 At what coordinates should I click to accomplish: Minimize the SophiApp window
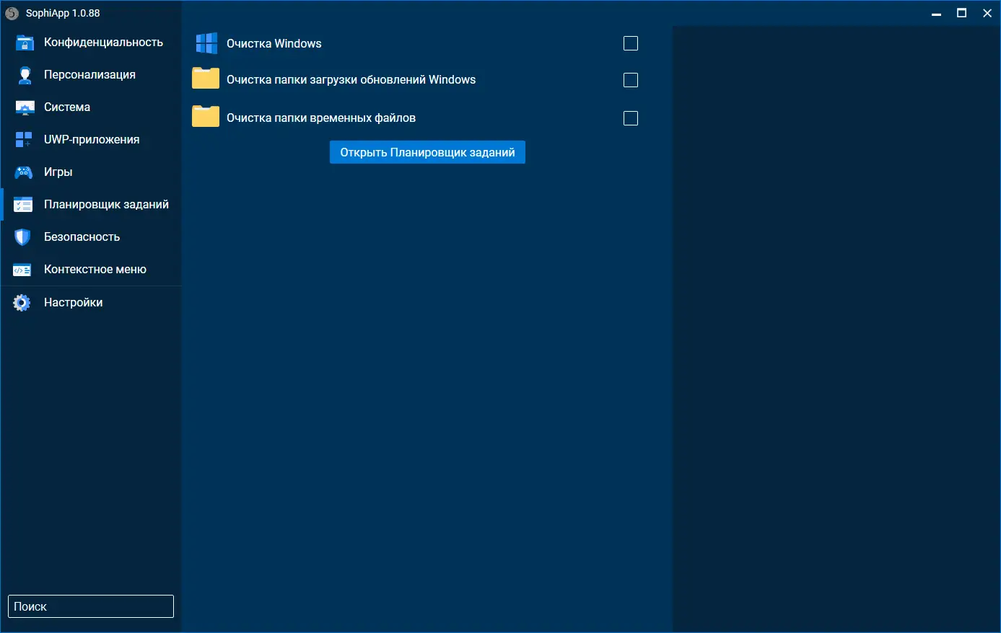(937, 13)
